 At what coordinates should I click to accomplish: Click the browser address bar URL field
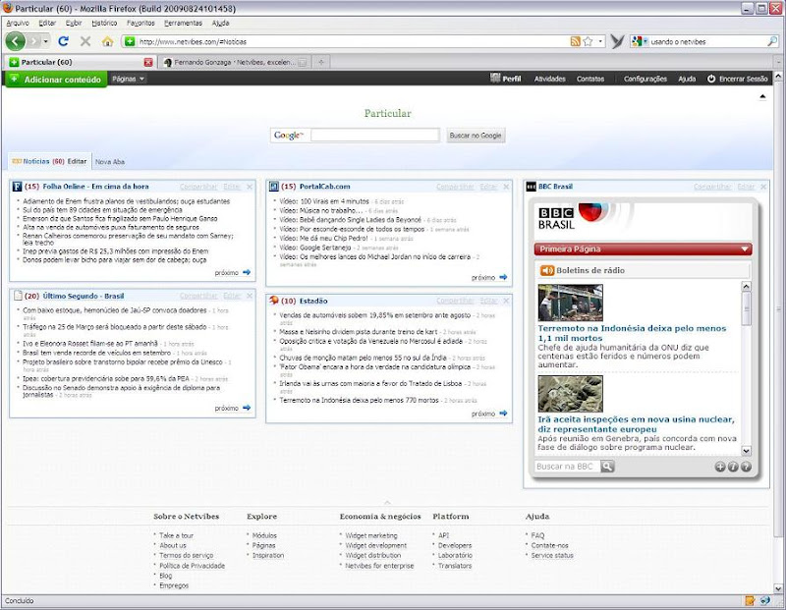(x=351, y=41)
